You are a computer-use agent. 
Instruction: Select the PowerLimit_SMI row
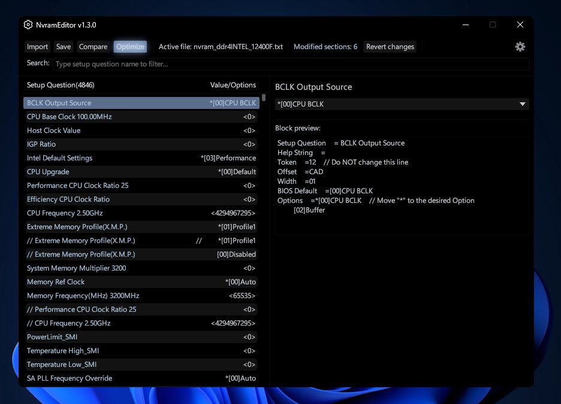point(141,337)
